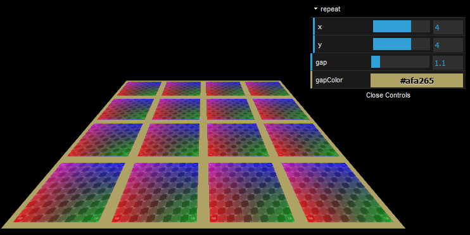Viewport: 470px width, 235px height.
Task: Select the nearest-row rightmost texture tile
Action: click(x=337, y=193)
